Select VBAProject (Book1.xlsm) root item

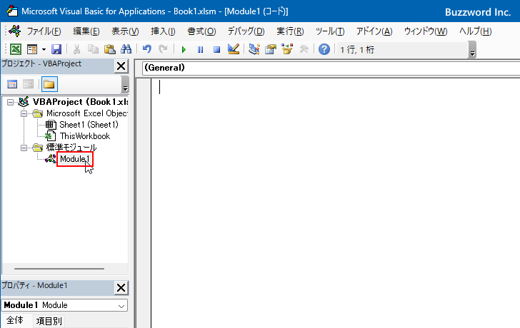[x=80, y=102]
